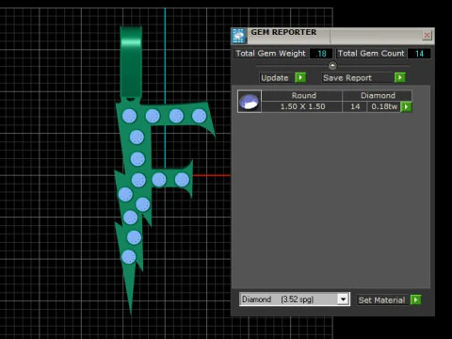Collapse the panel using the round arrow
Viewport: 452px width, 339px height.
point(332,66)
